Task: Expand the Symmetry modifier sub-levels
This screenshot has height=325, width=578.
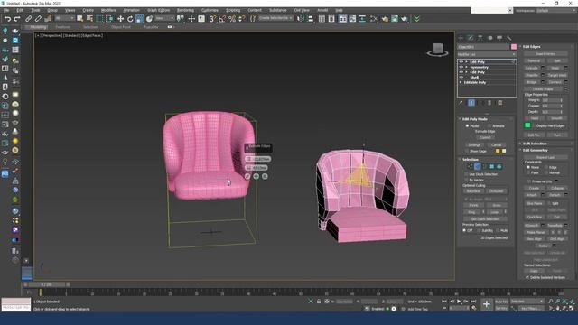Action: 466,67
